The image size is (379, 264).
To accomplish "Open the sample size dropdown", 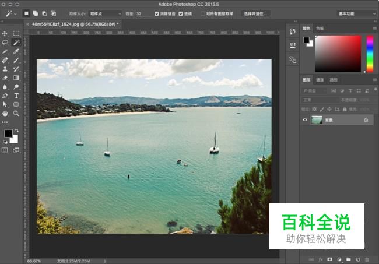I will tap(105, 14).
